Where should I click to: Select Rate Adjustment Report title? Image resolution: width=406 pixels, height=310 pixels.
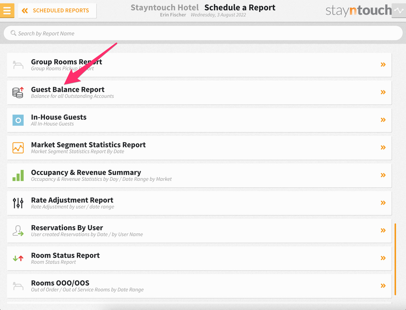[72, 200]
